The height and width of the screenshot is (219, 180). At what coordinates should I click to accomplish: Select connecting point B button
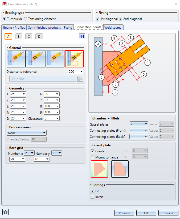point(19,36)
